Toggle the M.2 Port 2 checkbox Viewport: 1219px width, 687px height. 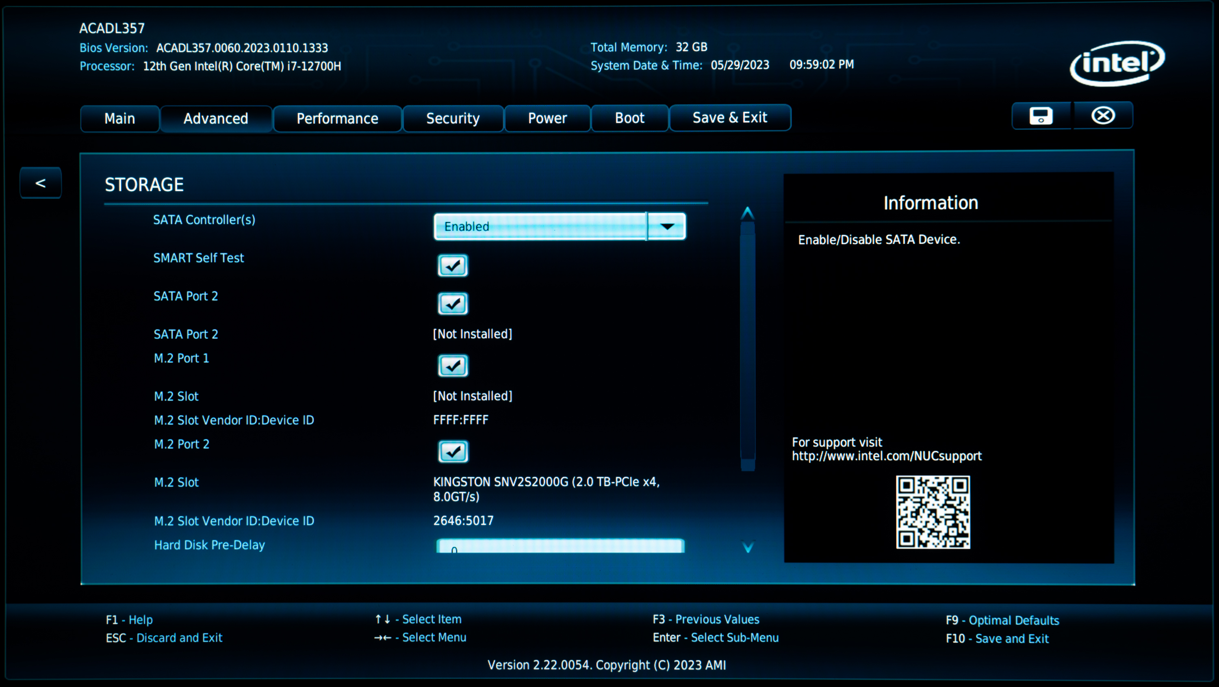coord(452,451)
